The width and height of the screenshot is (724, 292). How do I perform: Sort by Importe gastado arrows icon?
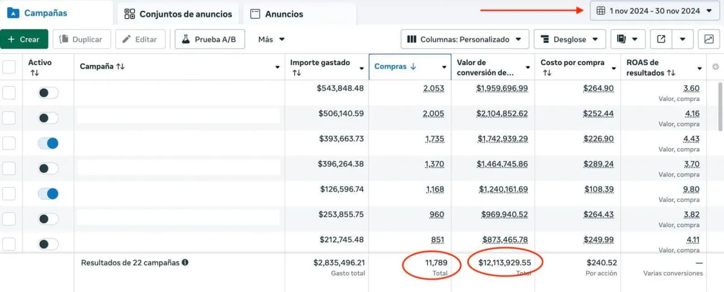click(296, 73)
